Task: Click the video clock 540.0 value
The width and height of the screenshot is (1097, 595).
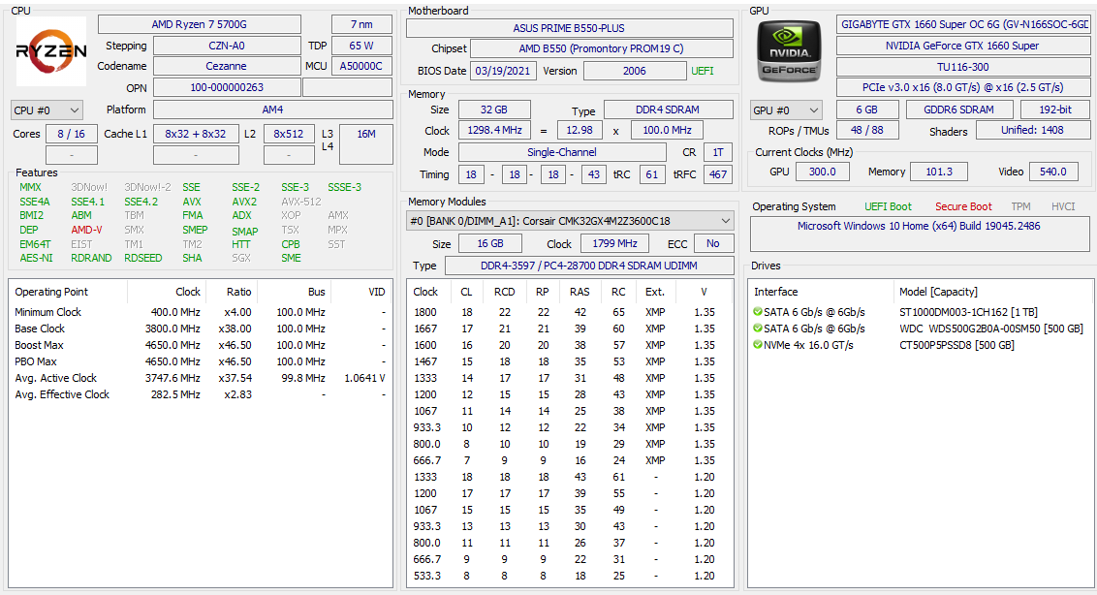Action: (x=1053, y=172)
